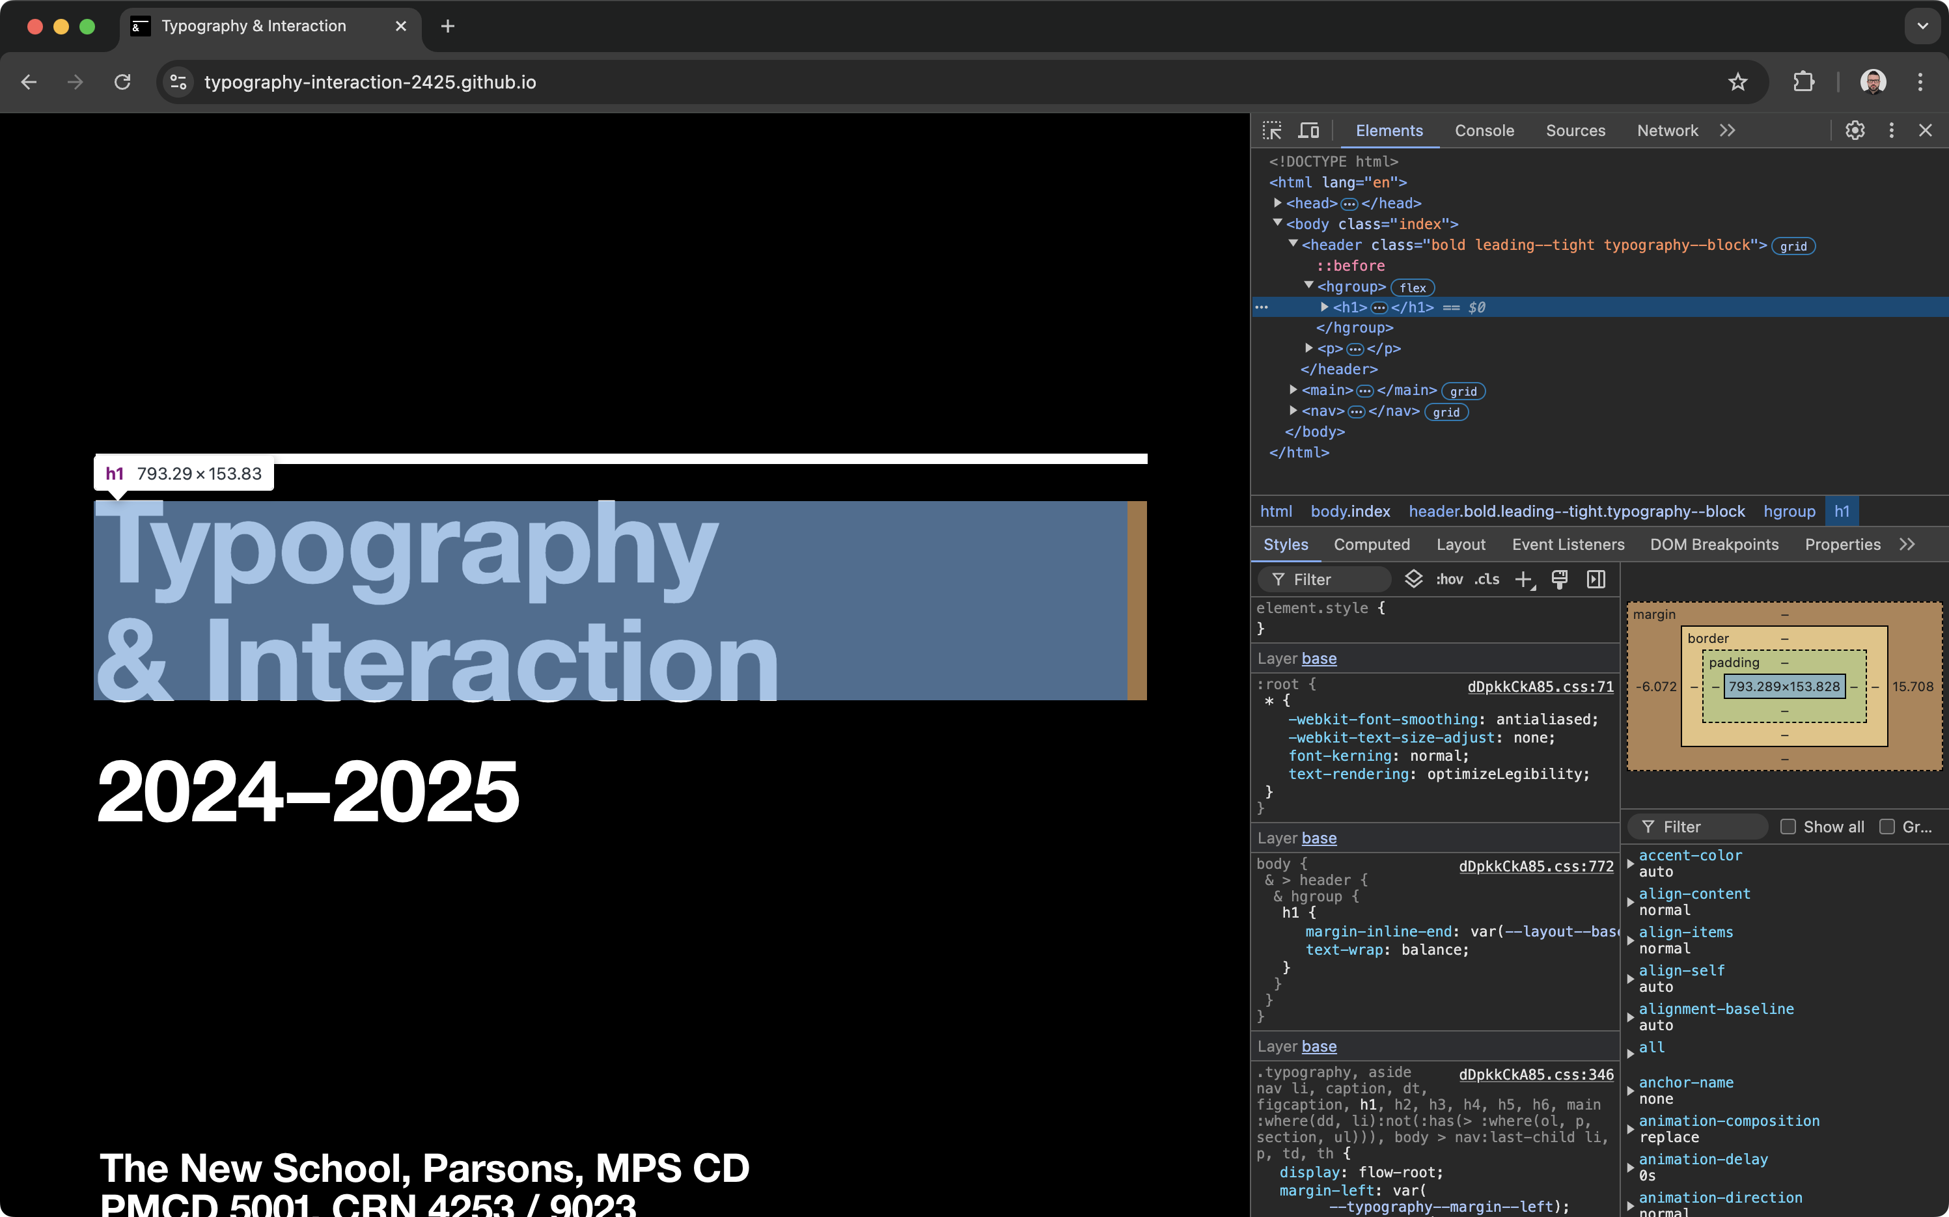Toggle the flex badge on hgroup
The height and width of the screenshot is (1217, 1949).
(1413, 288)
